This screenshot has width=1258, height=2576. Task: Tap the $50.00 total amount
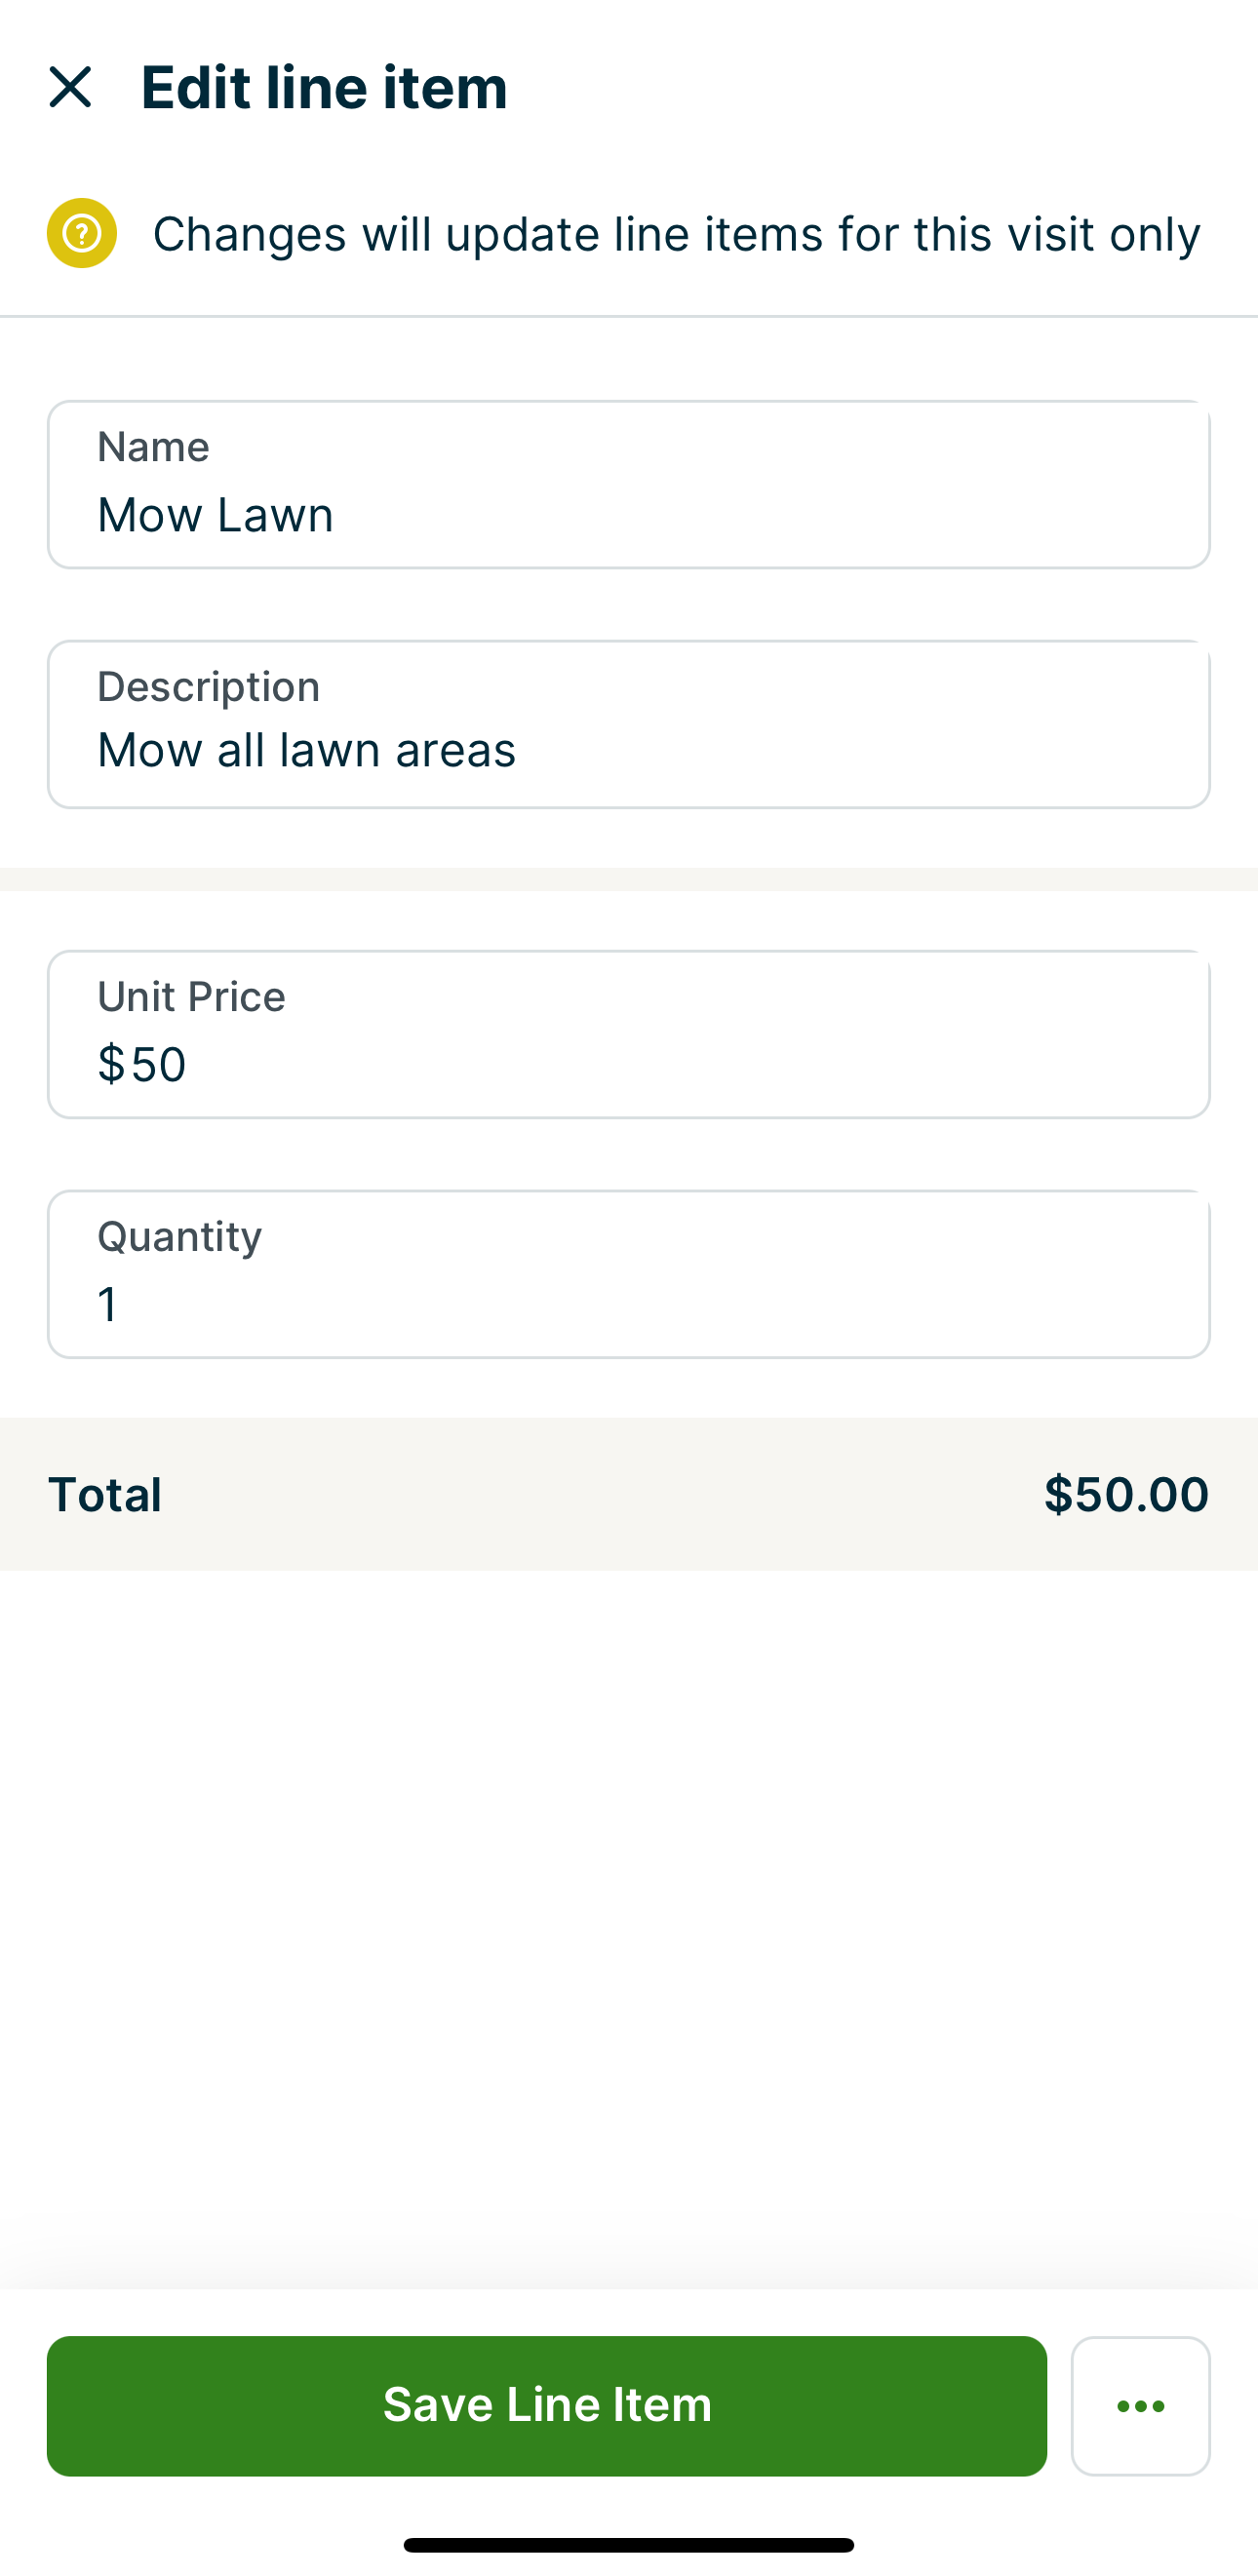coord(1126,1494)
